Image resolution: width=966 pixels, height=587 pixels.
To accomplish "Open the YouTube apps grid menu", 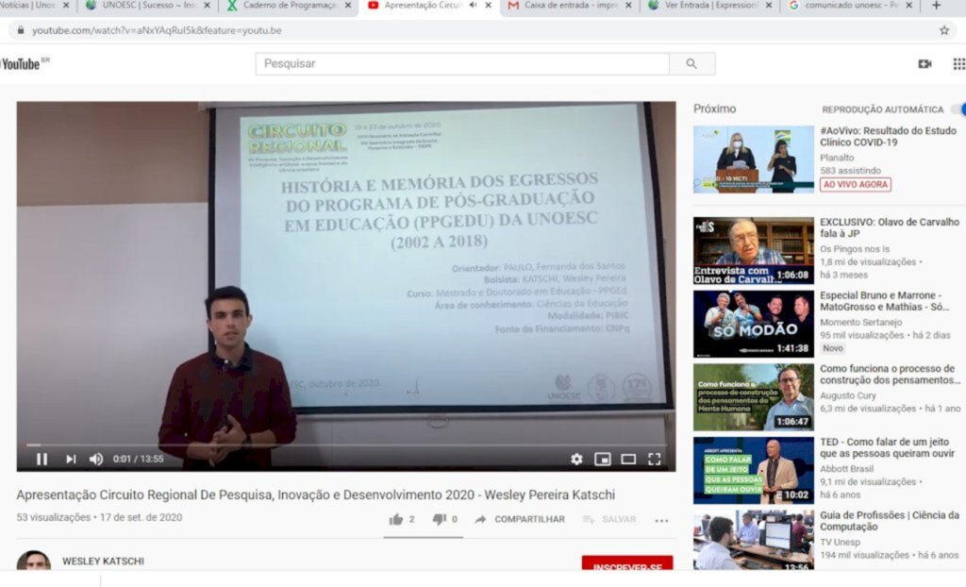I will [958, 64].
